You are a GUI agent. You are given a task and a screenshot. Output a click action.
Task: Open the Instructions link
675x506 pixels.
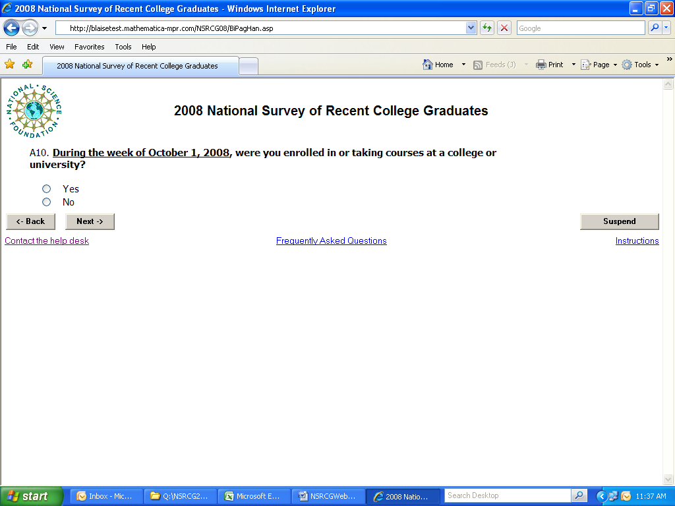click(637, 241)
